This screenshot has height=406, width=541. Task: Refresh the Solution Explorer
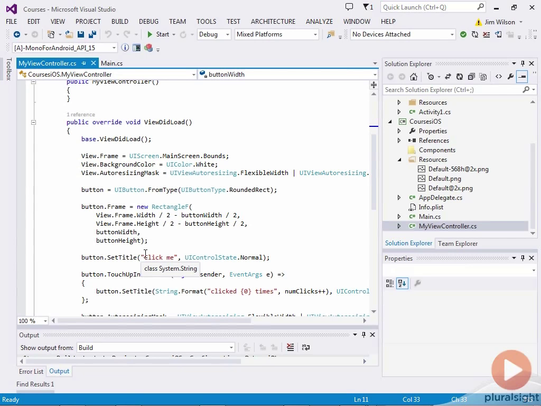(460, 77)
